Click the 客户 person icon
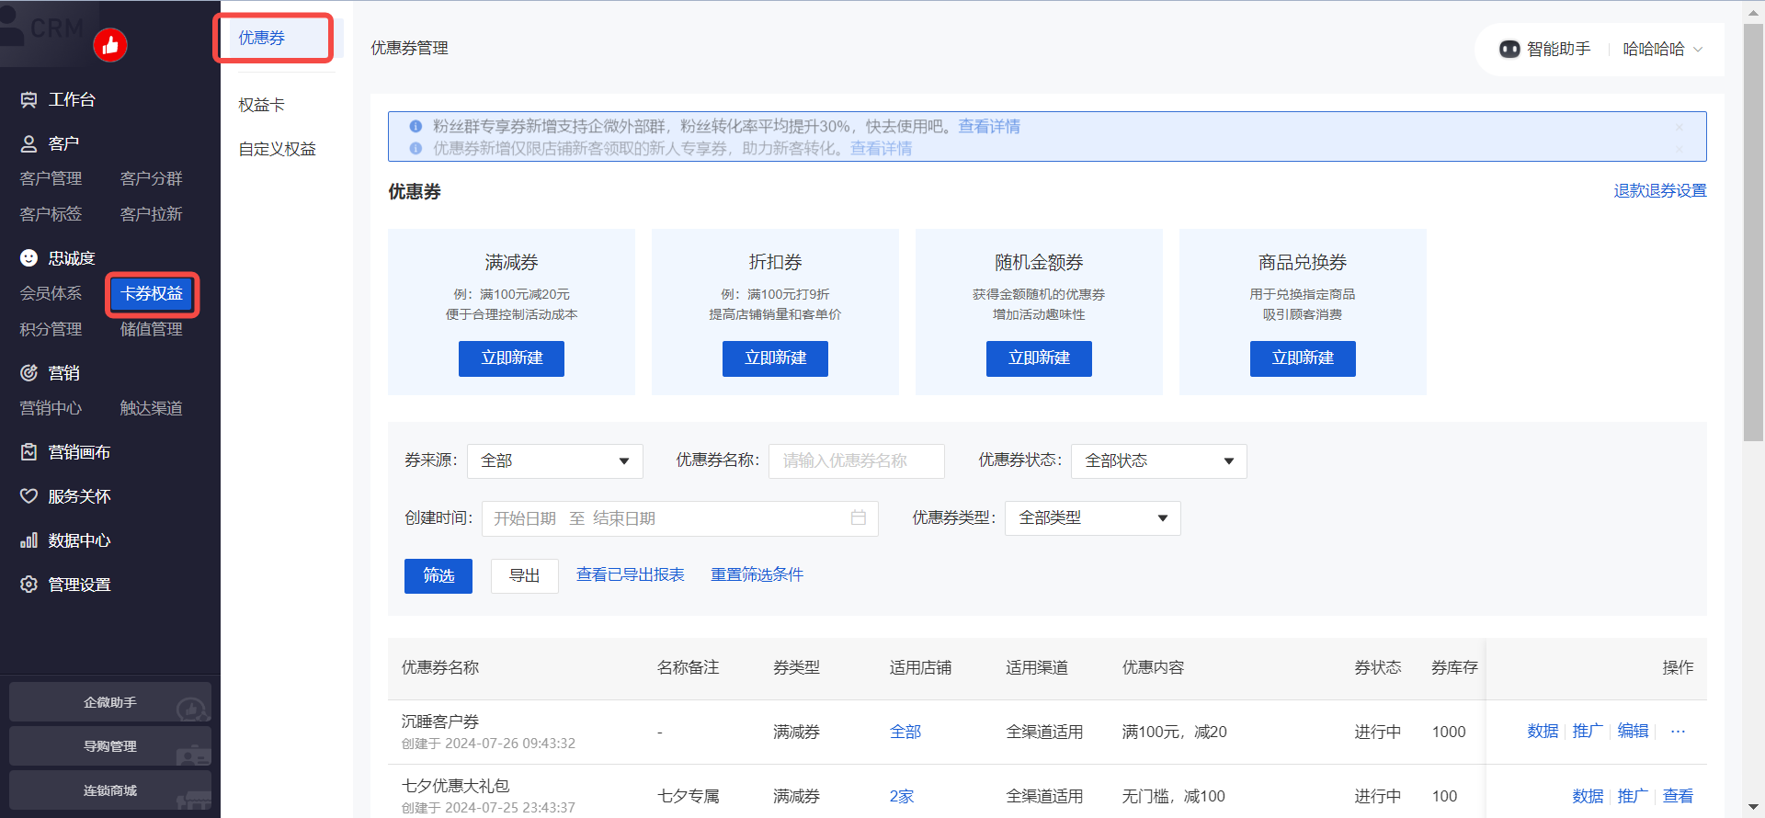Viewport: 1765px width, 818px height. pyautogui.click(x=29, y=143)
